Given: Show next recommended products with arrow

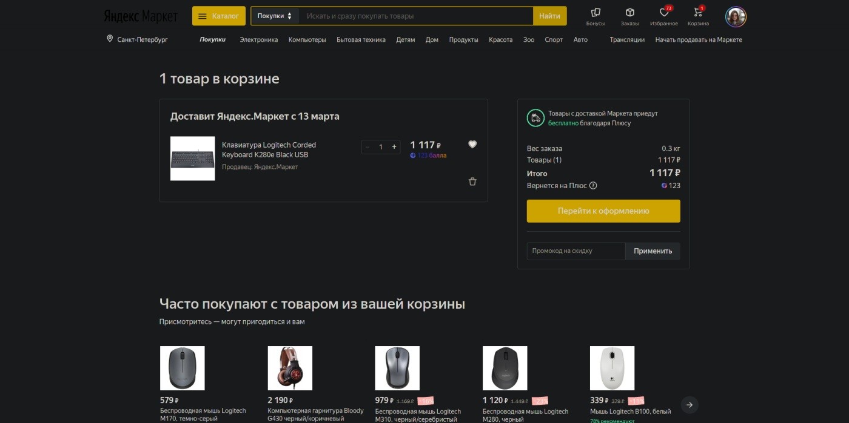Looking at the screenshot, I should 690,405.
